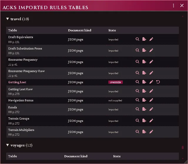The image size is (188, 164).
Task: Inspect the Encounter Frequency table (JJ p.41, first row)
Action: 137,62
